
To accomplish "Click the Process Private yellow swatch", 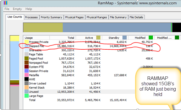I will click(27, 42).
